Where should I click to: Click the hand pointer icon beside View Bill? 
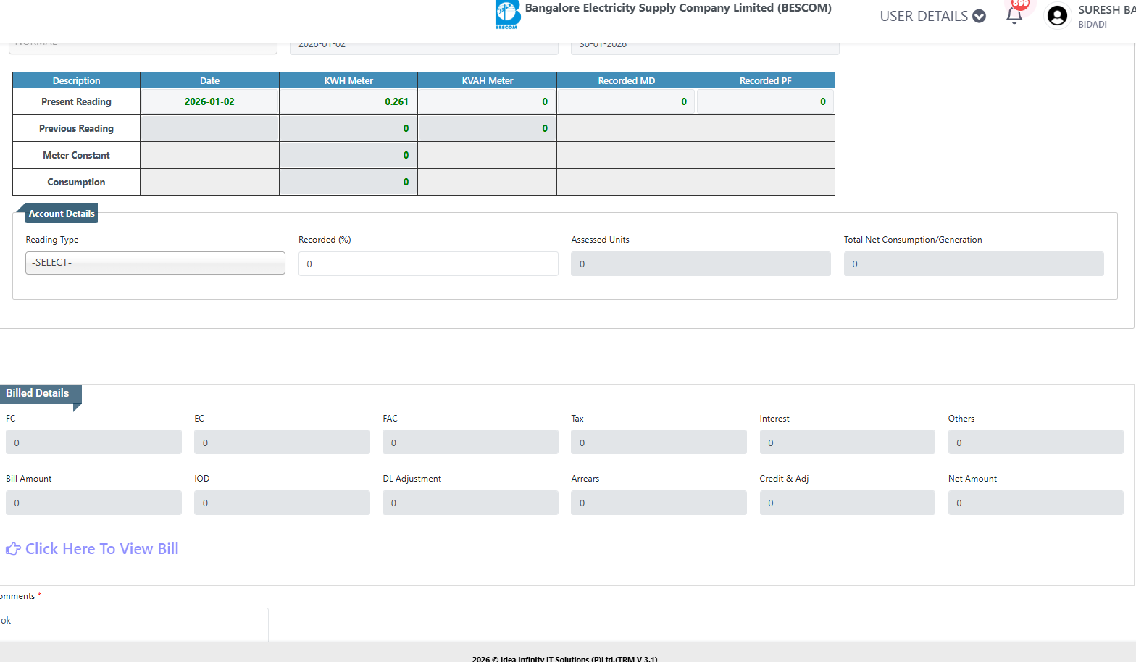tap(13, 549)
